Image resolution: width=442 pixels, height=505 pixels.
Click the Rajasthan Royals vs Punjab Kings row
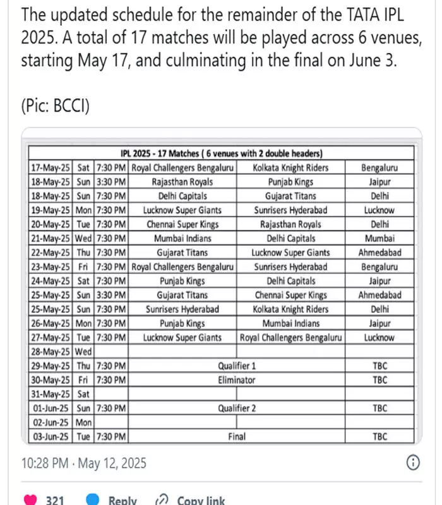coord(222,182)
